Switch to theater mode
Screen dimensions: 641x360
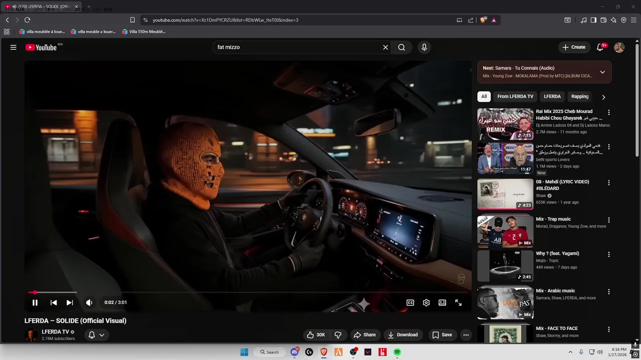pyautogui.click(x=442, y=302)
